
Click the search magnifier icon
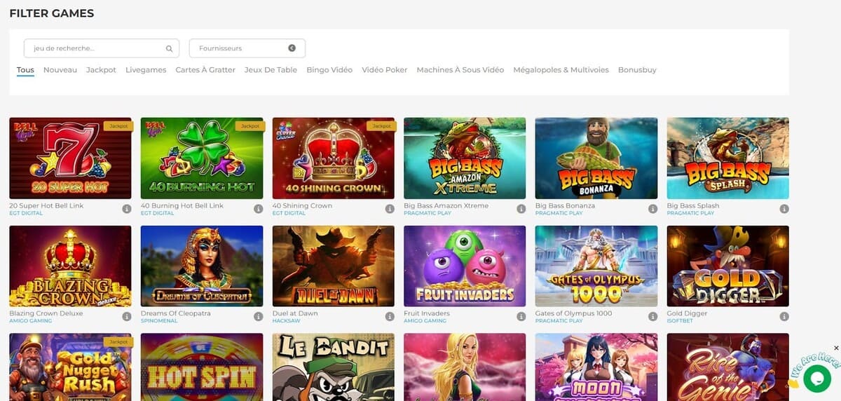pos(169,49)
